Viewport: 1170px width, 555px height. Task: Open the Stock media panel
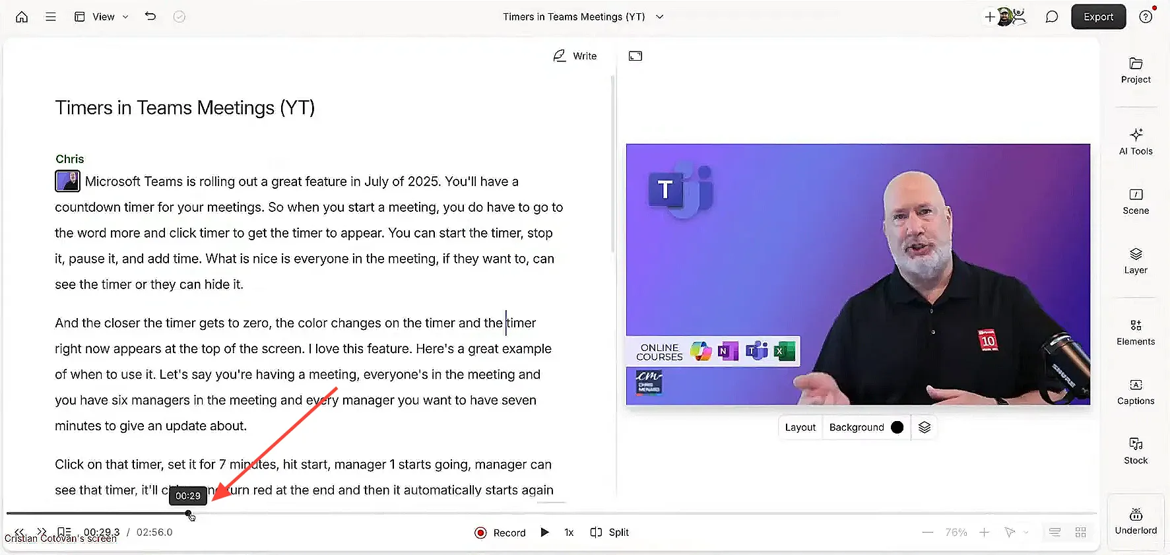[x=1136, y=451]
